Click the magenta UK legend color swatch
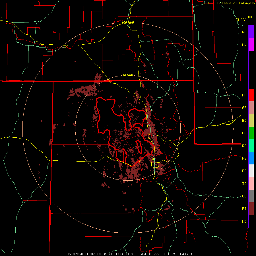Screen dimensions: 256x256 (251, 45)
